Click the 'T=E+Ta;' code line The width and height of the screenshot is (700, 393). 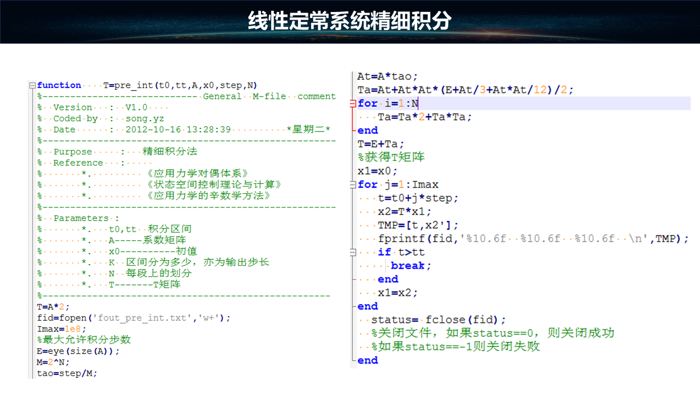pyautogui.click(x=381, y=144)
